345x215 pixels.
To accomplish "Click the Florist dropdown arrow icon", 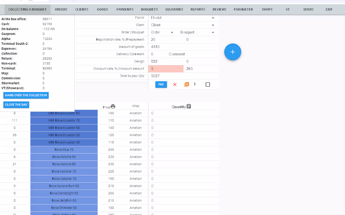I will click(x=212, y=18).
